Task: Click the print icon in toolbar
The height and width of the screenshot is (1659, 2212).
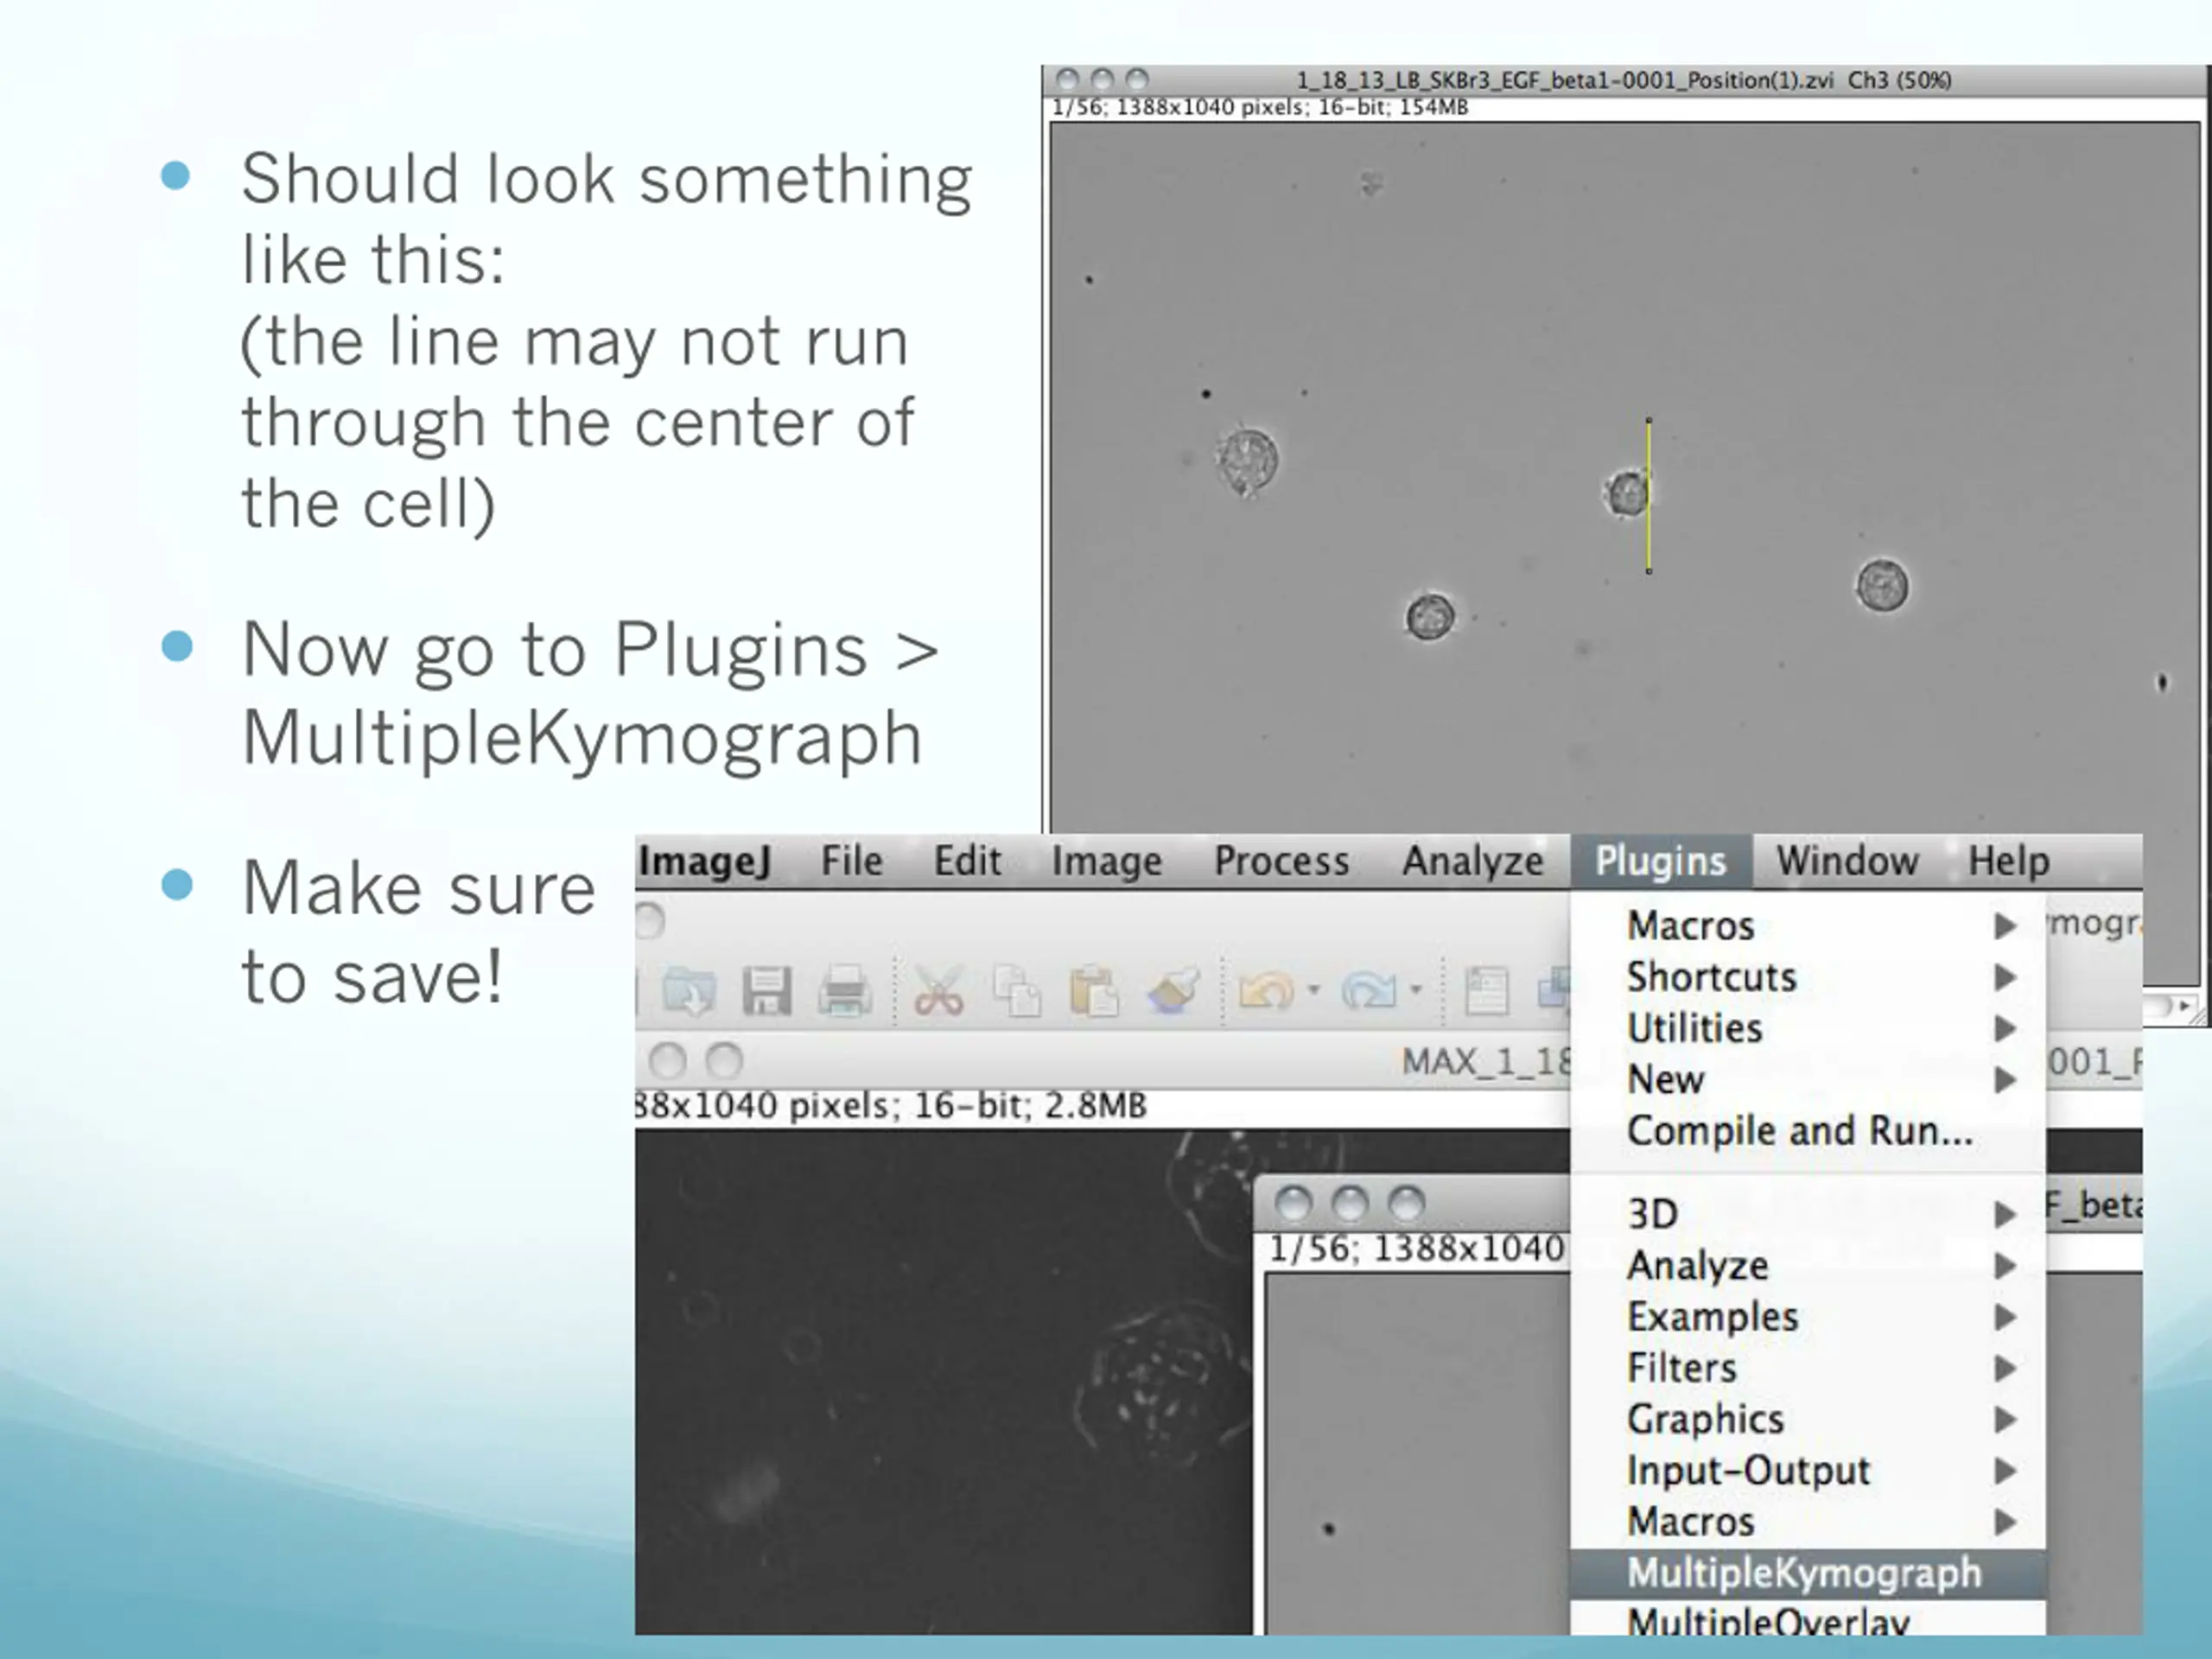Action: coord(844,991)
